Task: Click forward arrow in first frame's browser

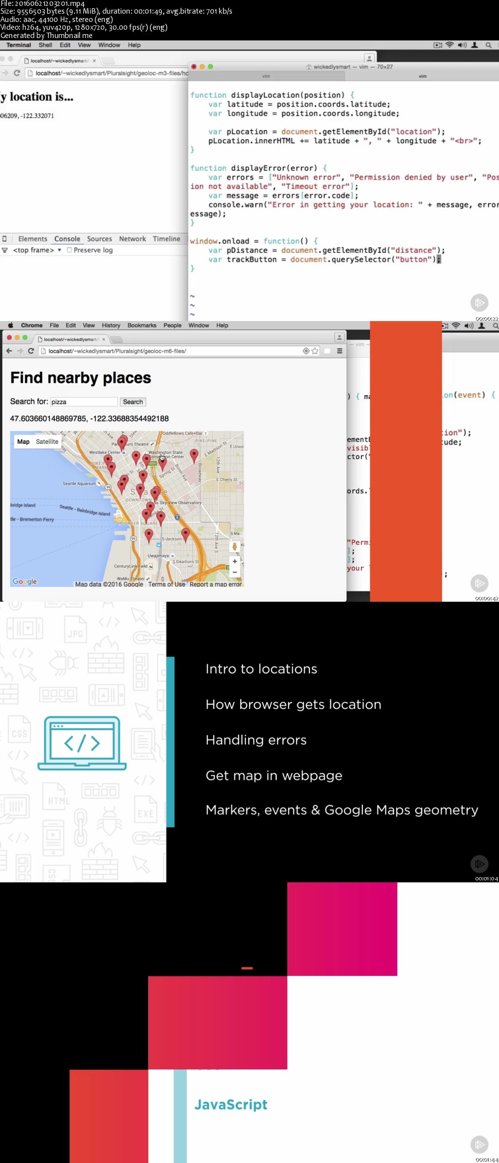Action: pos(5,73)
